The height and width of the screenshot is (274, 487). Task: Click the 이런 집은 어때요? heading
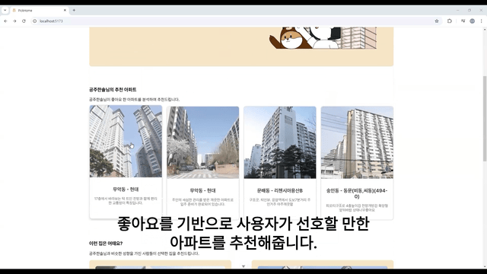tap(106, 244)
